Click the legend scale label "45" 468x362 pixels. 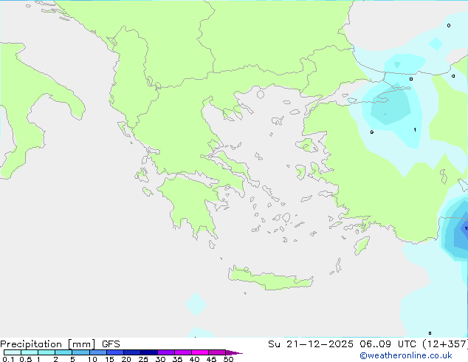(x=211, y=359)
